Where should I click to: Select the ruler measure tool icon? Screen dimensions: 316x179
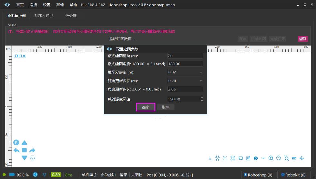[x=294, y=158]
